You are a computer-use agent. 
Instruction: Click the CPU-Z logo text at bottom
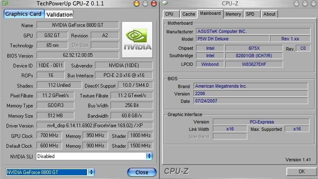[176, 171]
